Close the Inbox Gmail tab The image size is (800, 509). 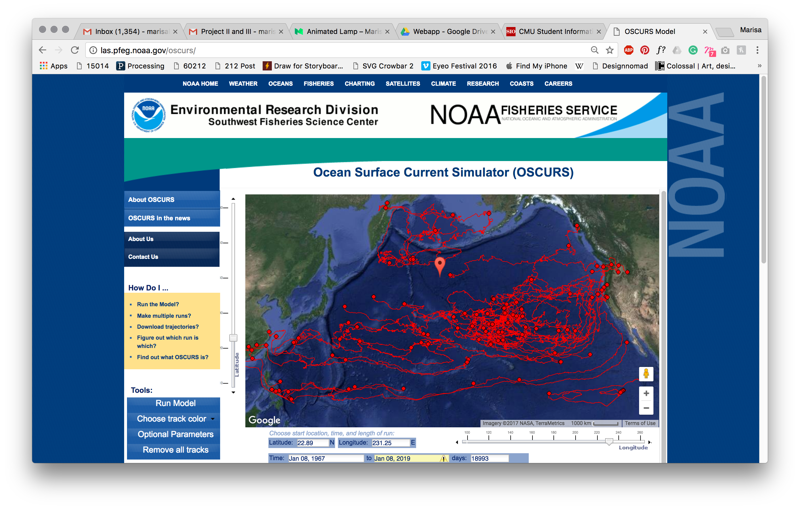pyautogui.click(x=175, y=32)
